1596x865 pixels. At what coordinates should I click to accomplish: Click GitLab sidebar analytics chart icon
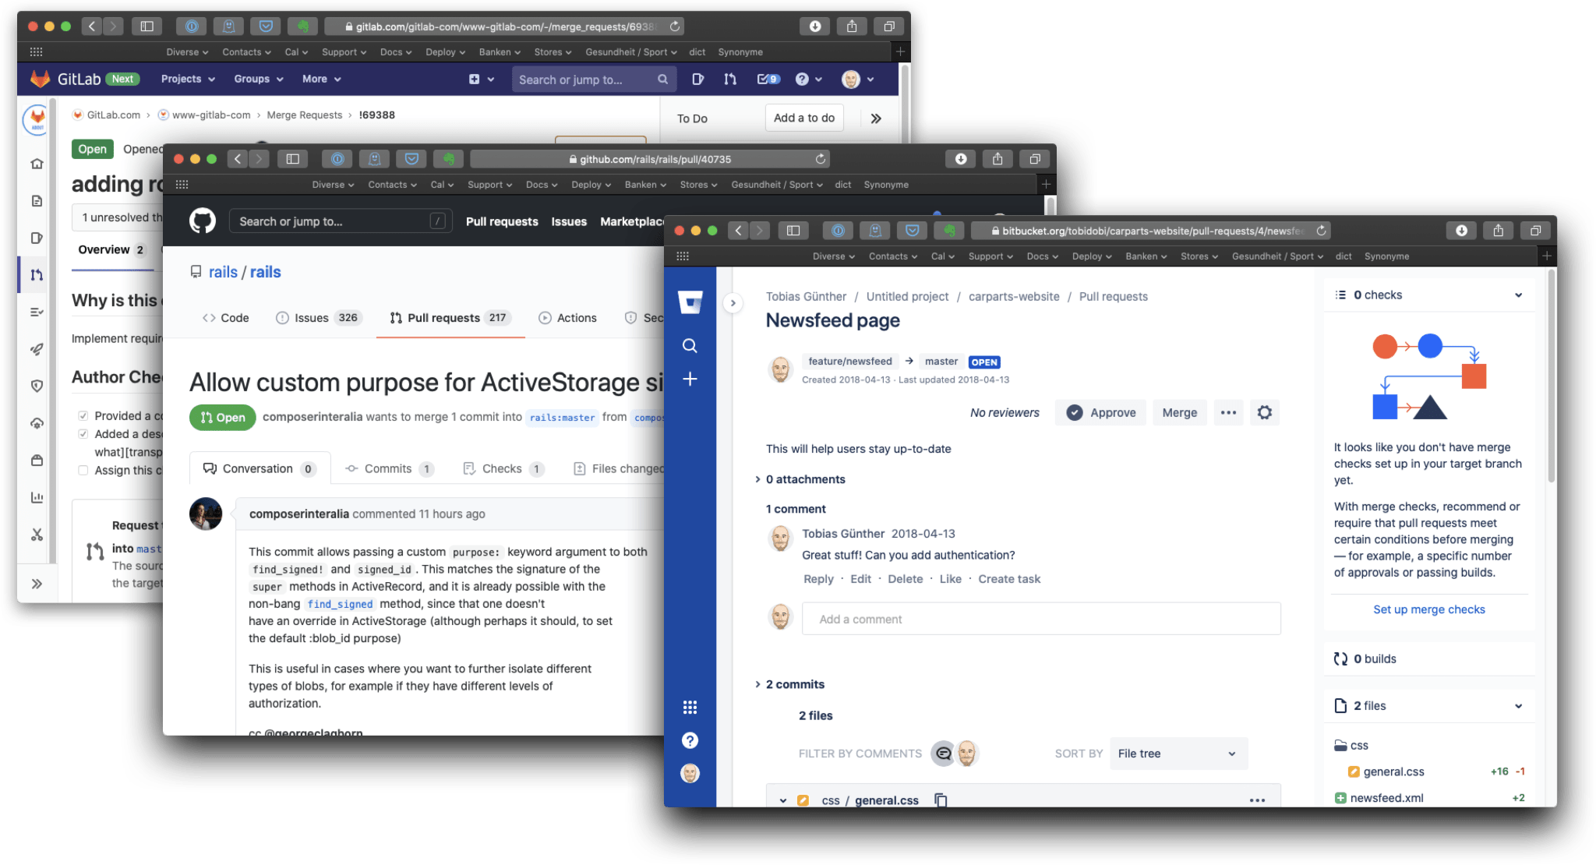(37, 497)
